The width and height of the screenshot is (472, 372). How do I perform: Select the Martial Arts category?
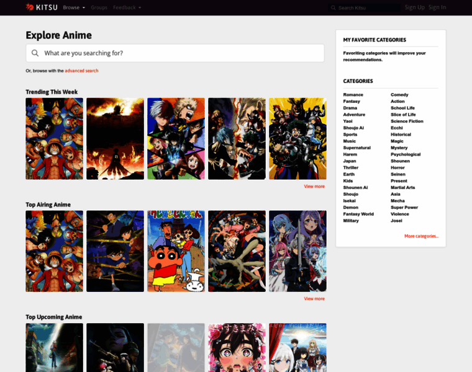click(x=403, y=187)
